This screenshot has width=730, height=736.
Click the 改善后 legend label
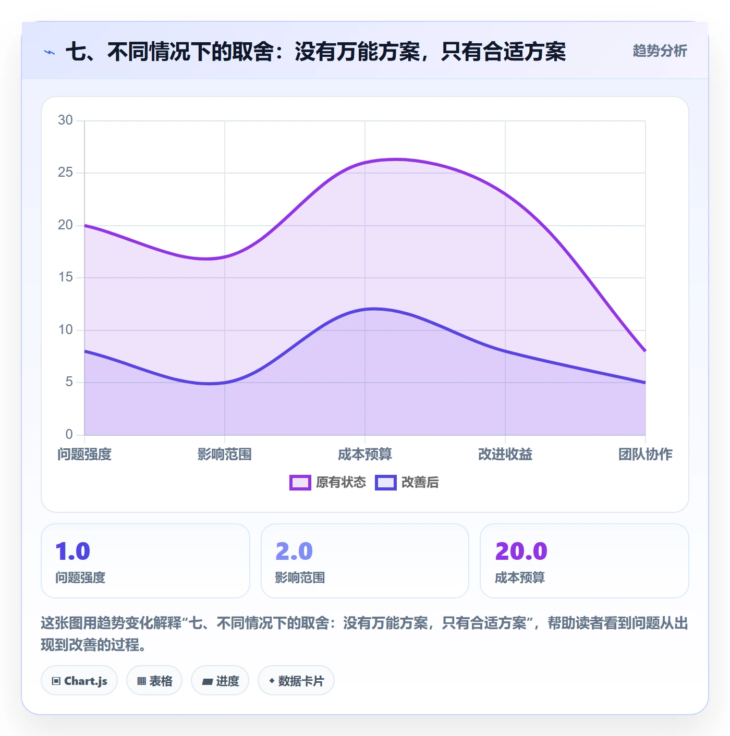[x=420, y=483]
